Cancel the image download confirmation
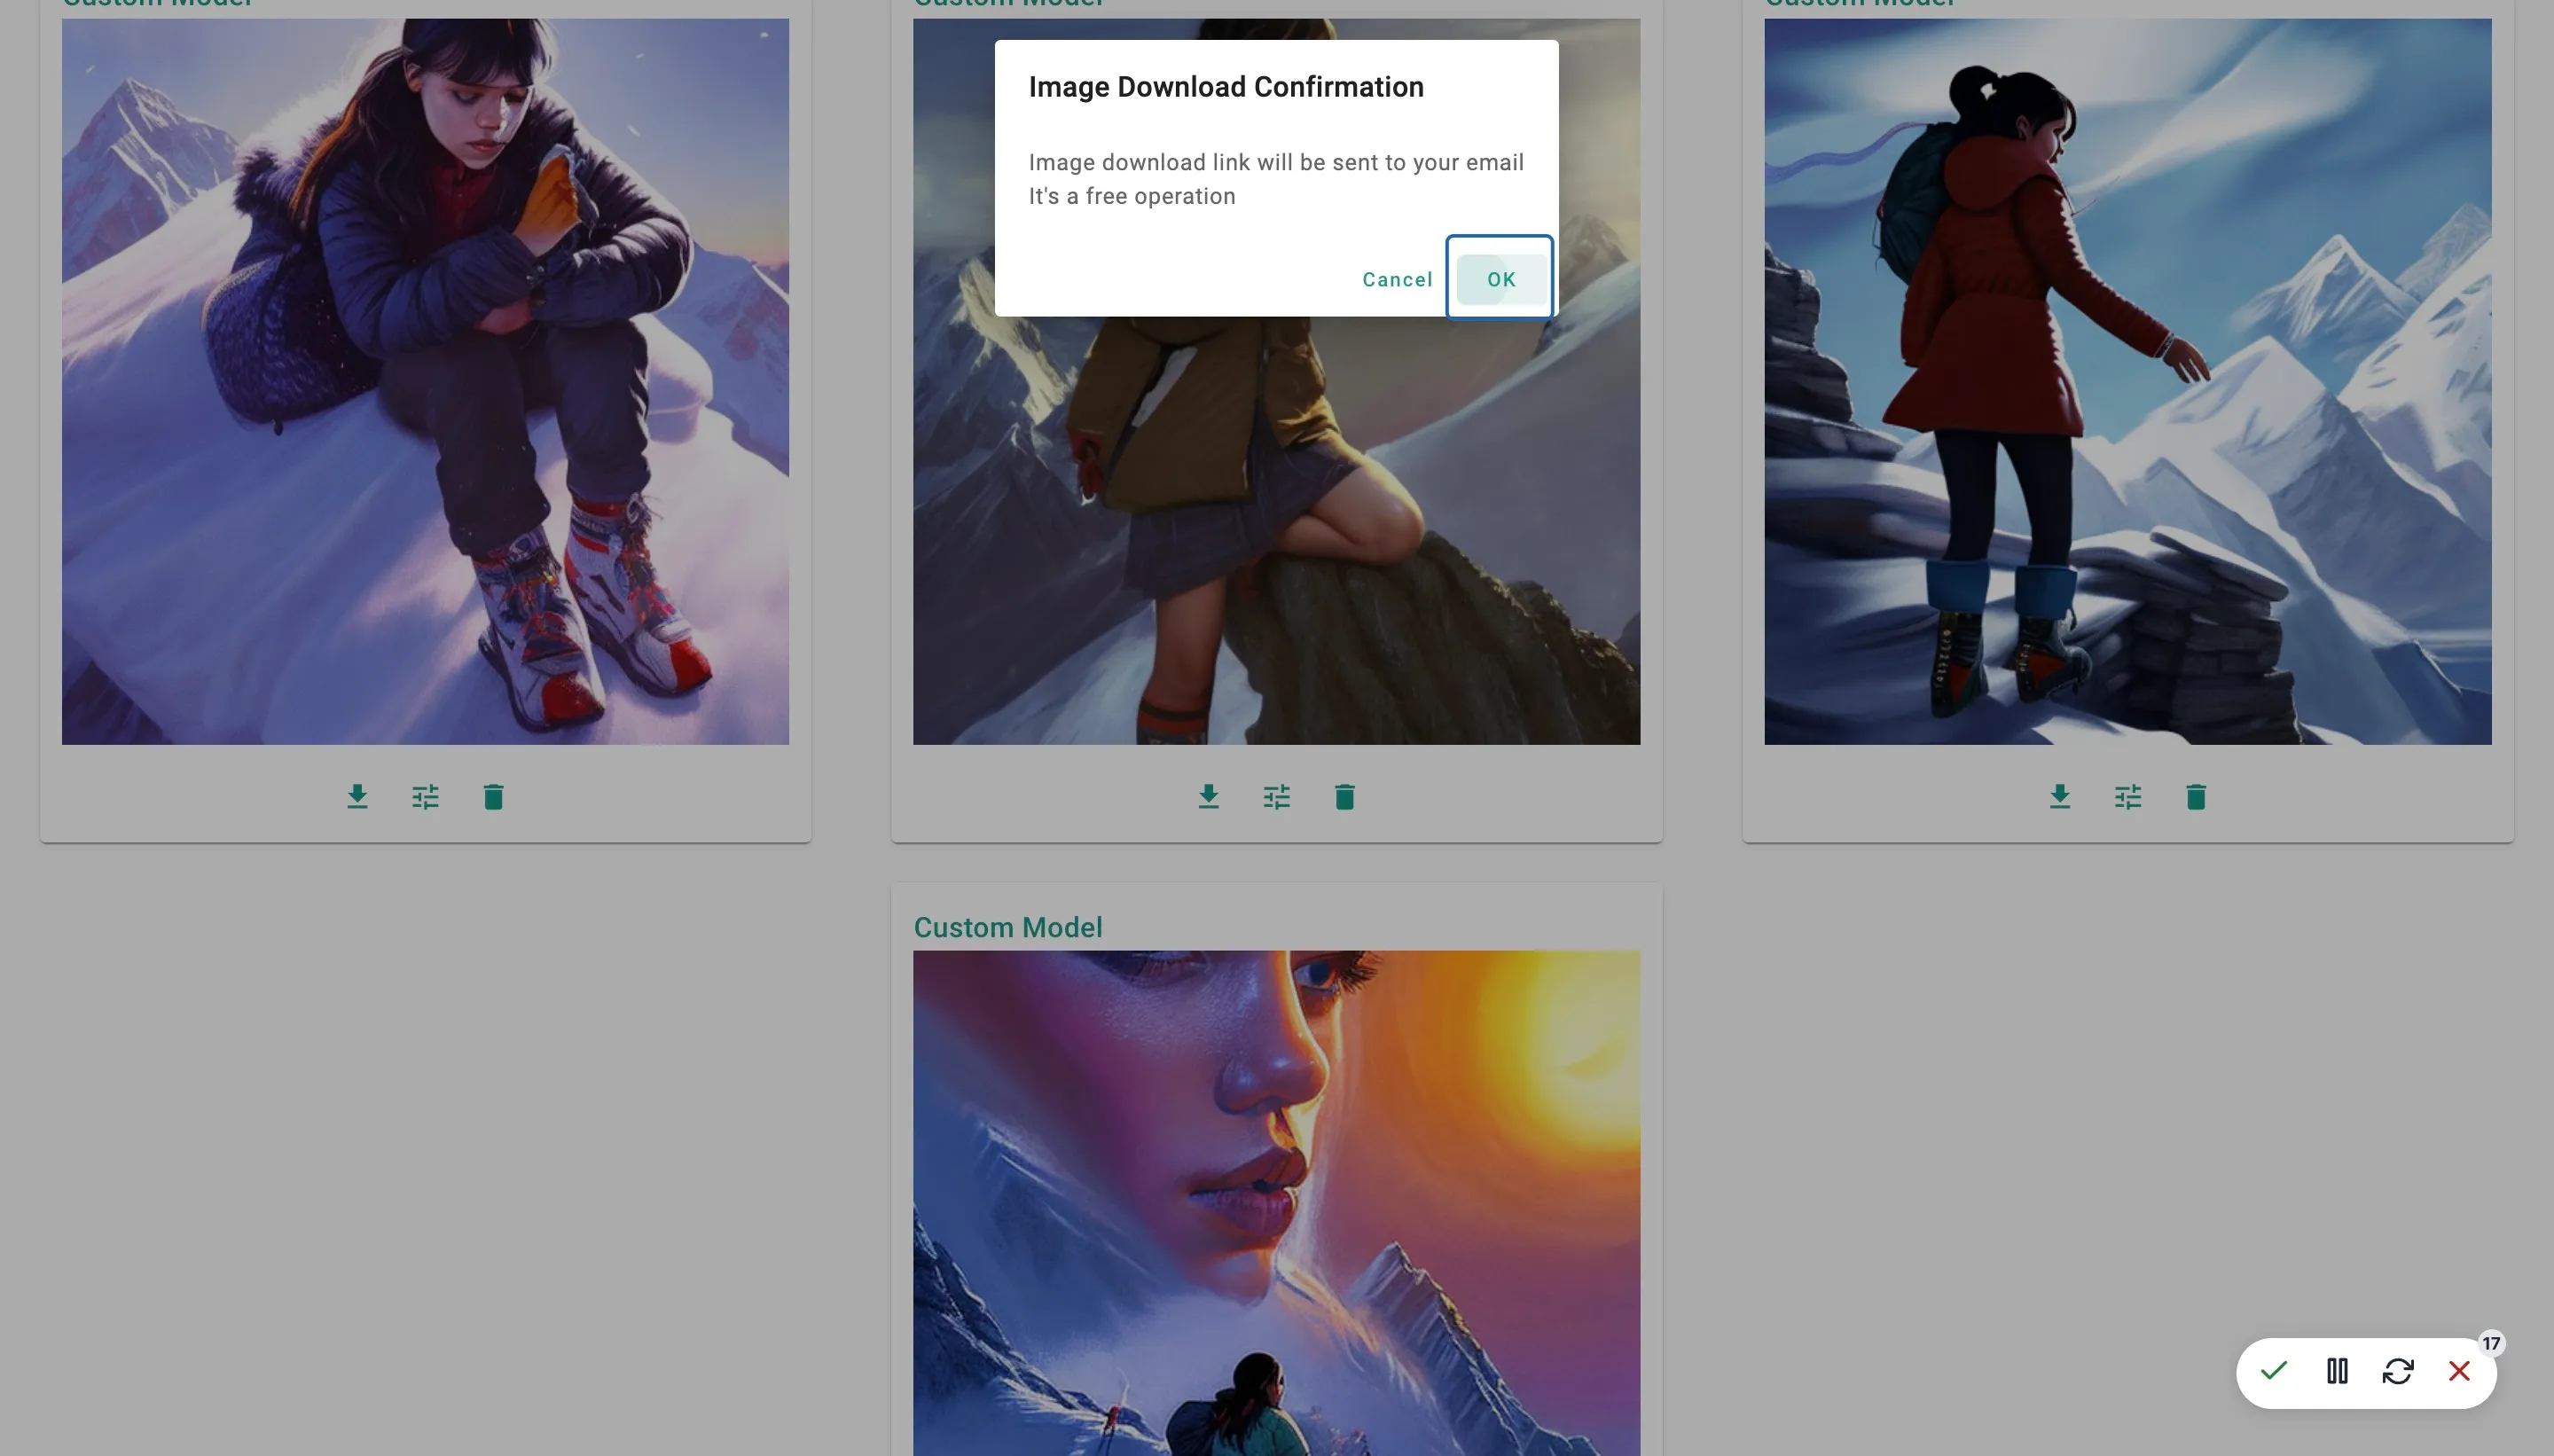 tap(1397, 279)
